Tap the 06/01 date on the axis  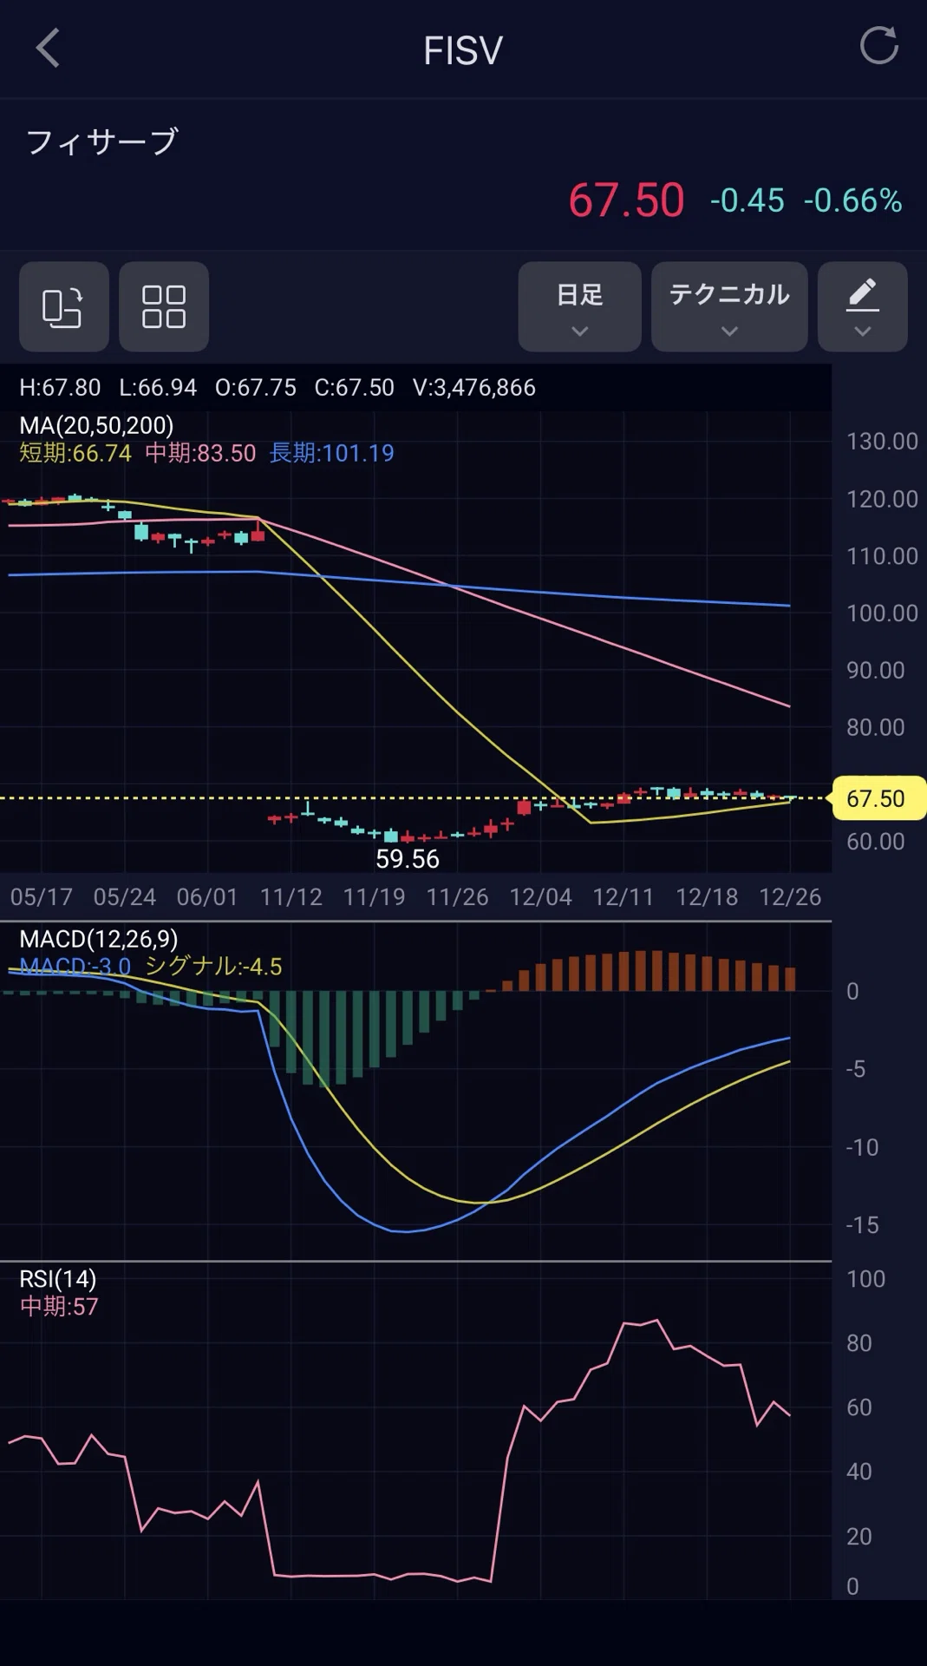click(x=207, y=897)
